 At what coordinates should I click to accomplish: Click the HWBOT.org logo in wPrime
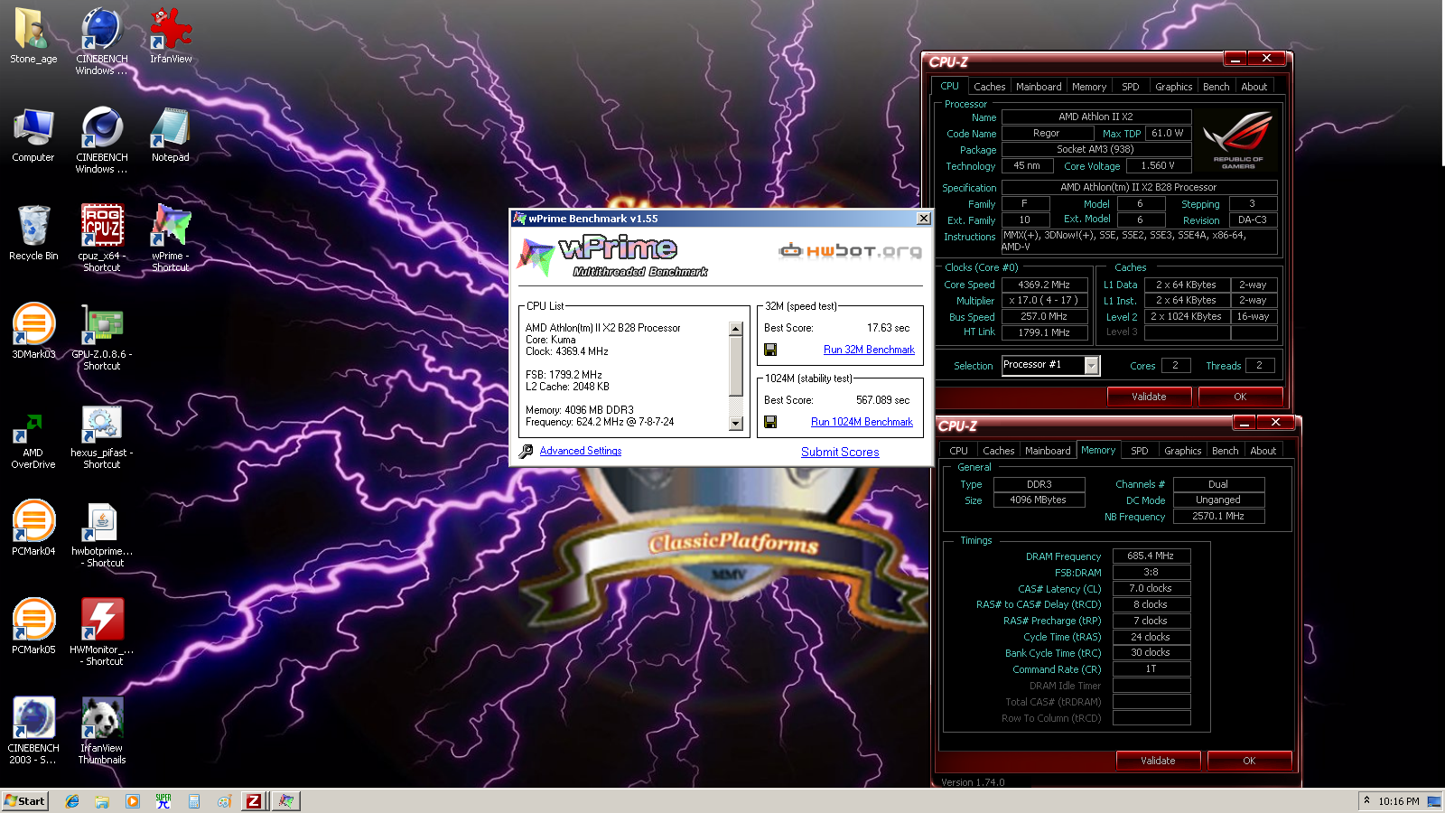tap(850, 250)
